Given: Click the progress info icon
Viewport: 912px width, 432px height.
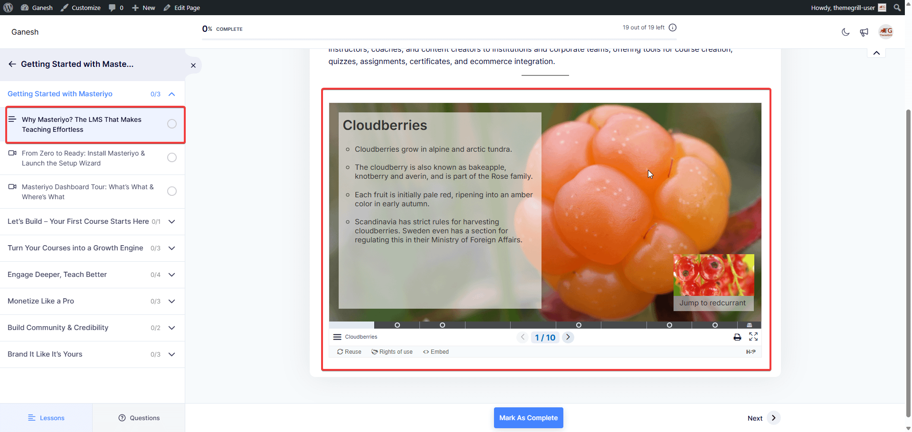Looking at the screenshot, I should 673,28.
